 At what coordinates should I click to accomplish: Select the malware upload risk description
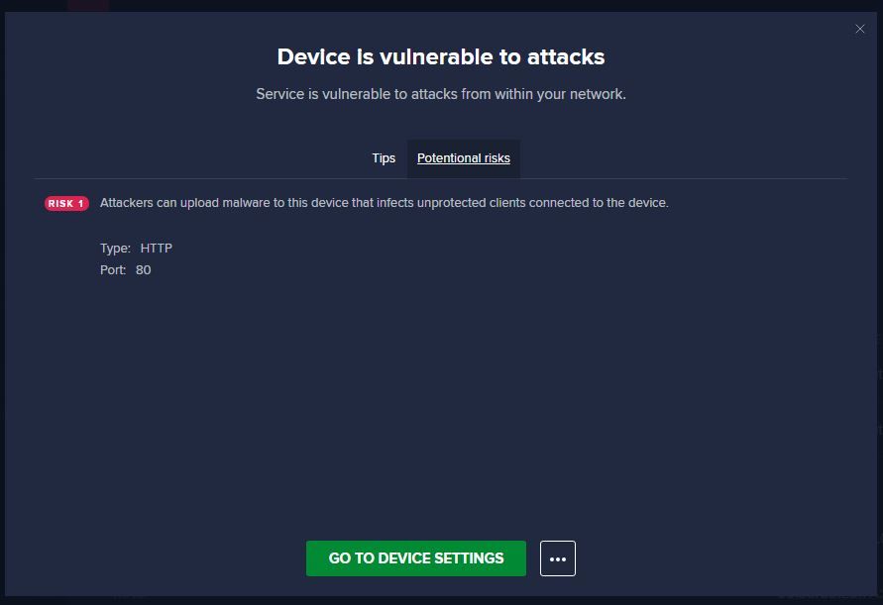click(385, 202)
